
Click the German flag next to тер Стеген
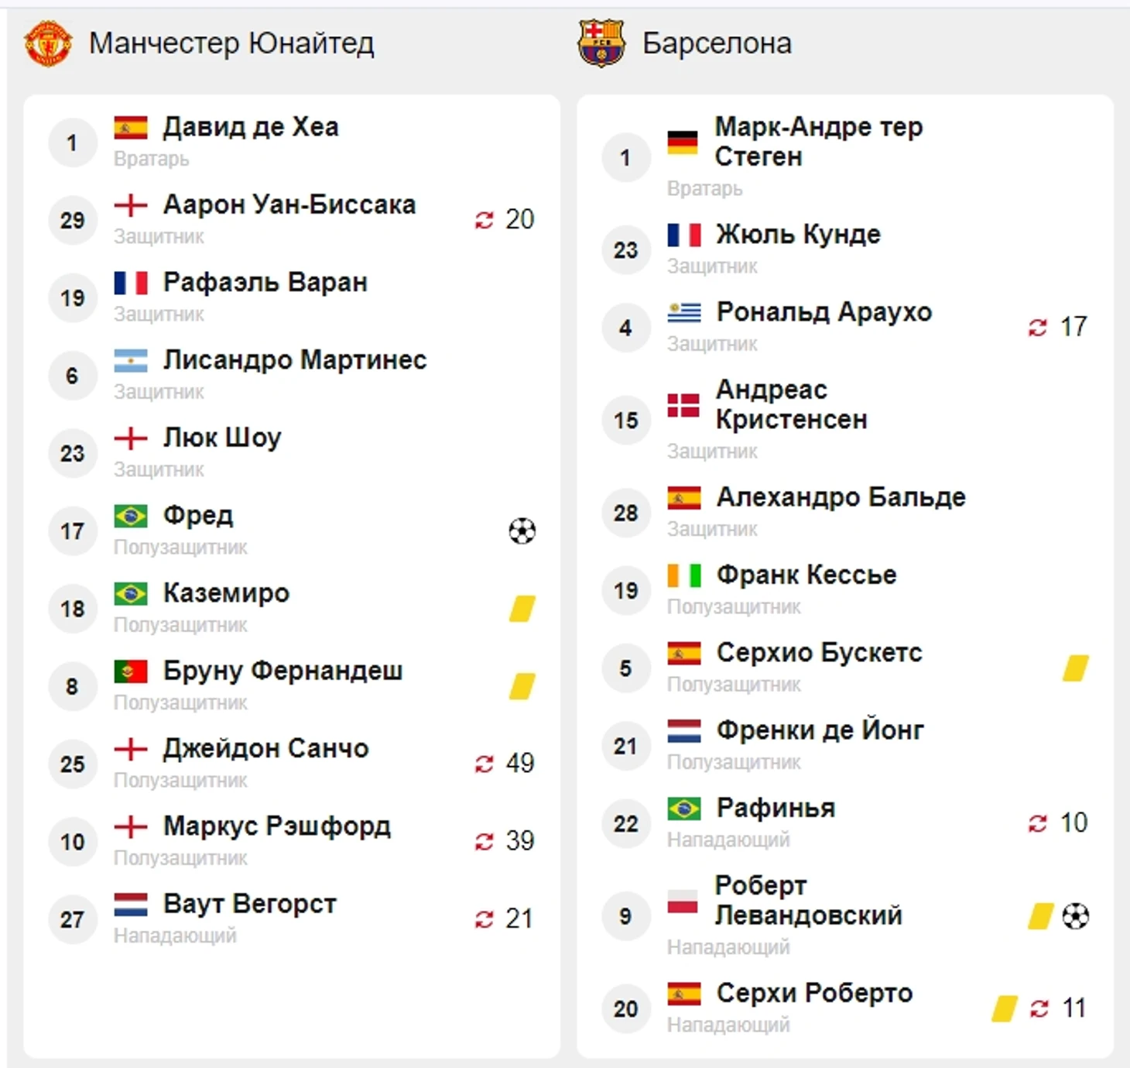(x=683, y=143)
